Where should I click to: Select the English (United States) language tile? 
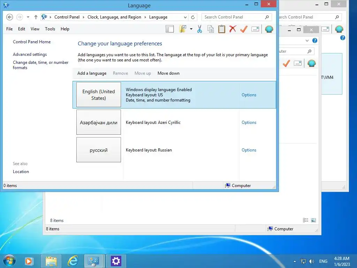pyautogui.click(x=99, y=95)
